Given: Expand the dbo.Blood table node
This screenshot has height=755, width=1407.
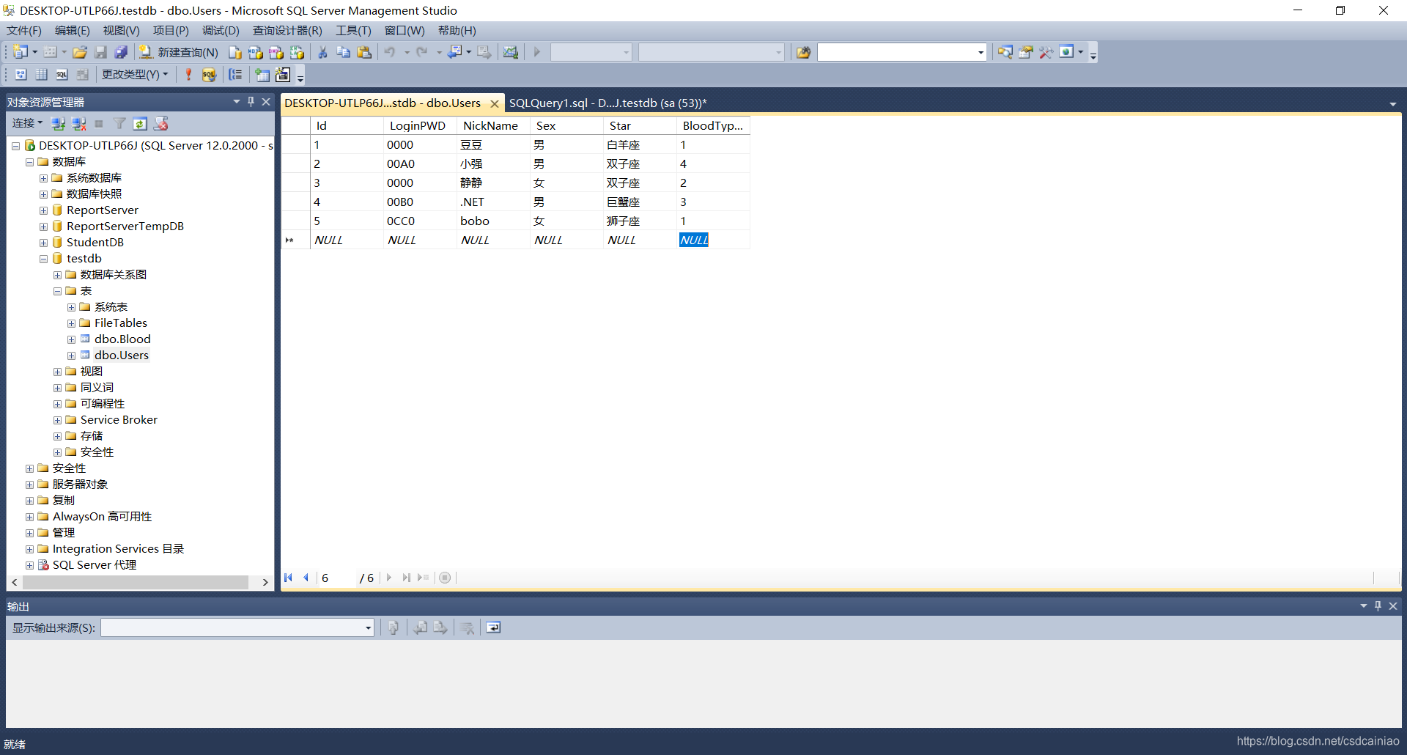Looking at the screenshot, I should [71, 339].
